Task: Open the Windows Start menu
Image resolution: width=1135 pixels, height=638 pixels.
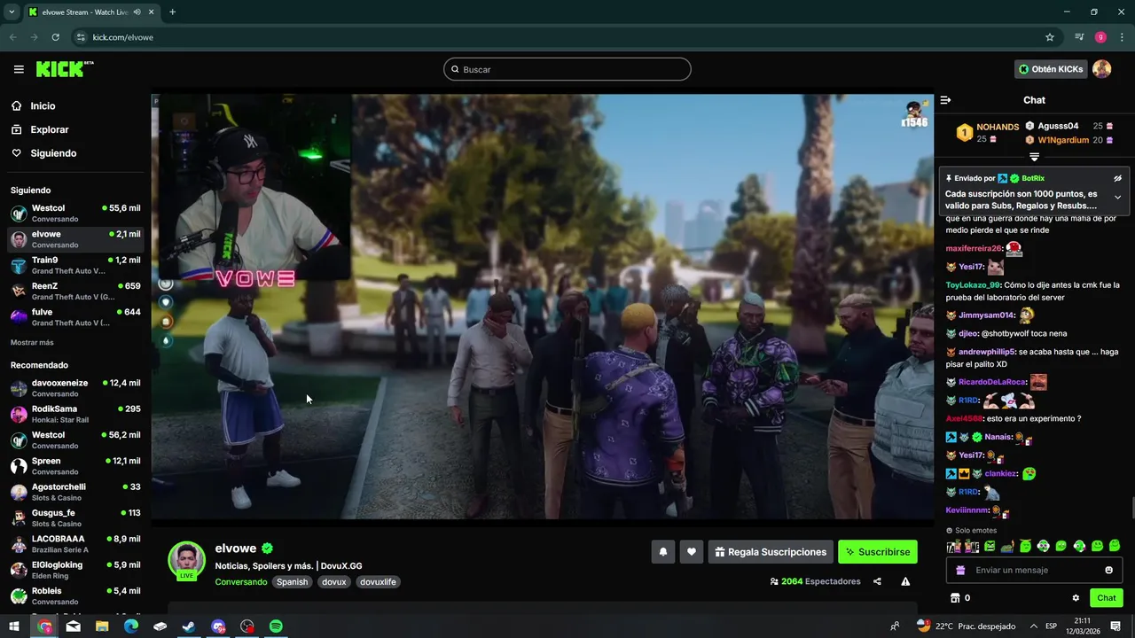Action: click(x=14, y=626)
